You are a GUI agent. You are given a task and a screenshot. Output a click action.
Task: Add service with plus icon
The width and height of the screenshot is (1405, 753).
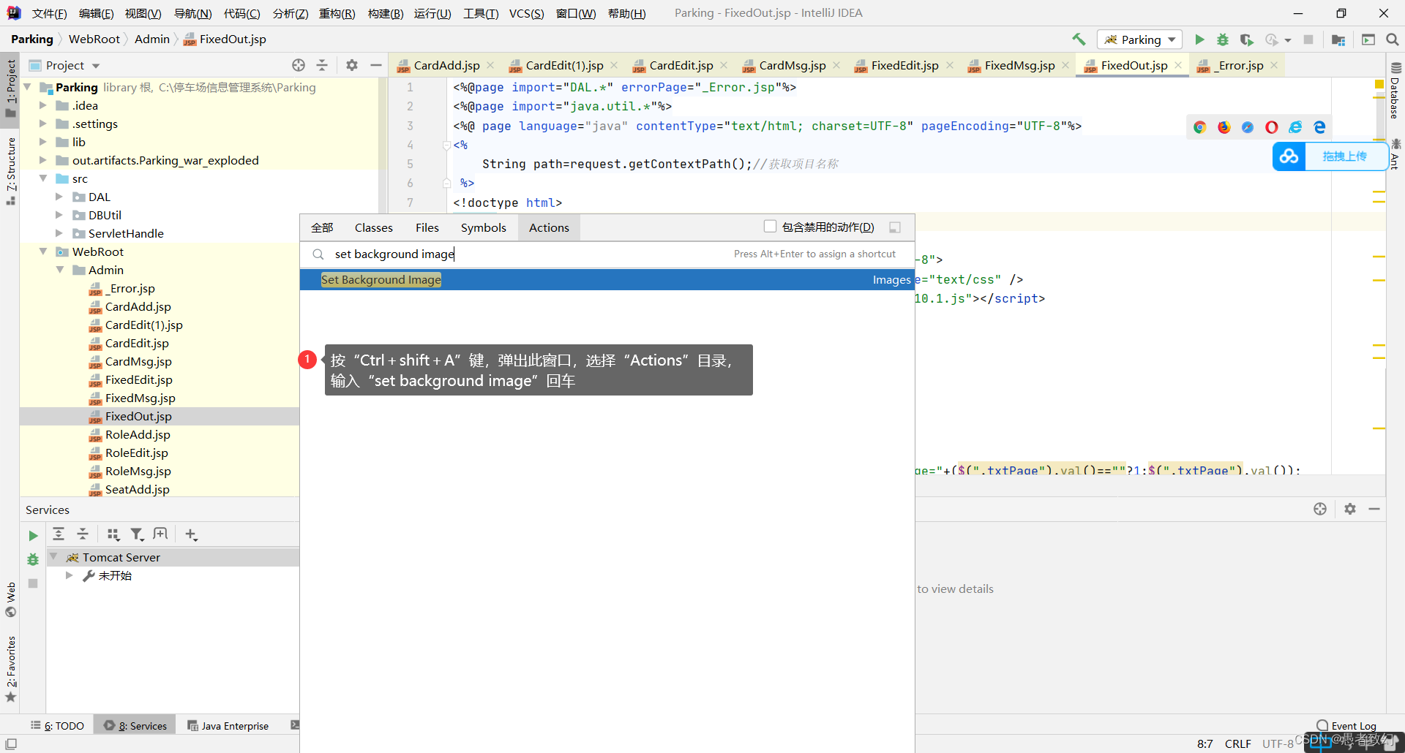pos(191,534)
